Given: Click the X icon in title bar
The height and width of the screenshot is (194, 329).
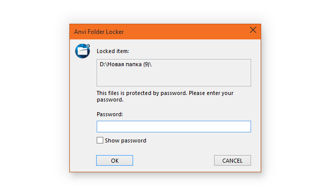Looking at the screenshot, I should (x=253, y=30).
